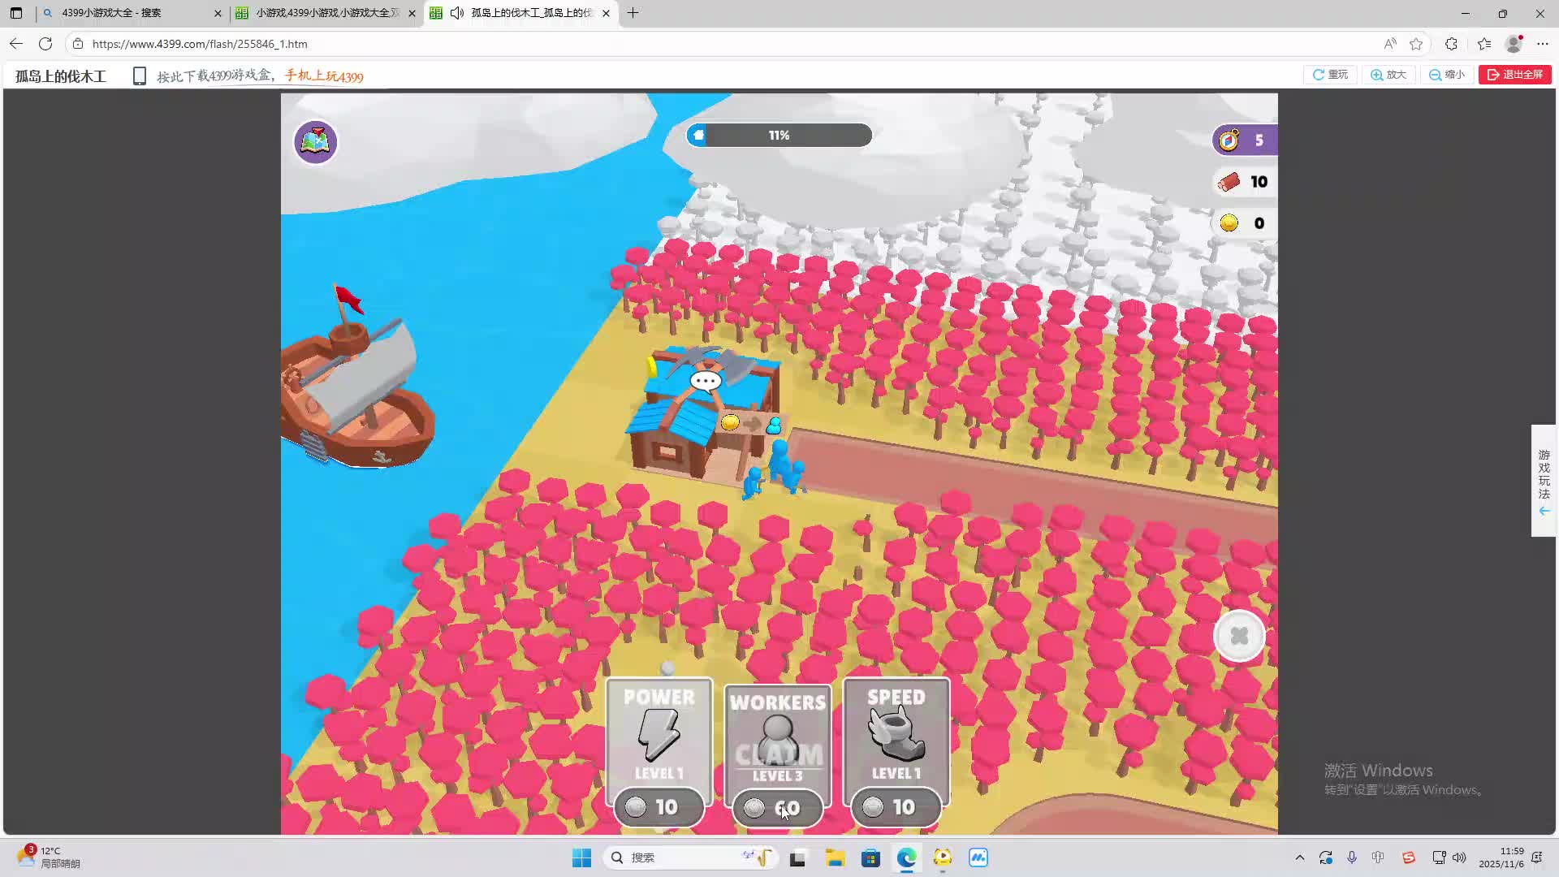Click 放大 zoom in button
This screenshot has height=877, width=1559.
pos(1388,75)
